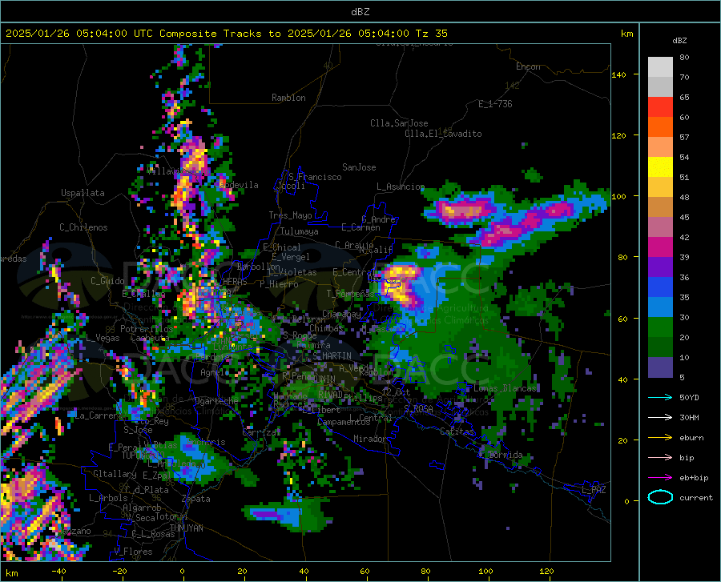Click the '140' tick on vertical km axis
The image size is (721, 582).
(x=618, y=74)
